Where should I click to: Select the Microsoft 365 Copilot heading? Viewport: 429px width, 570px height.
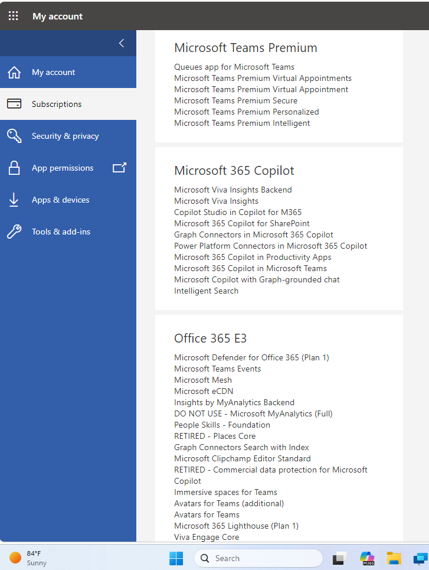point(234,171)
